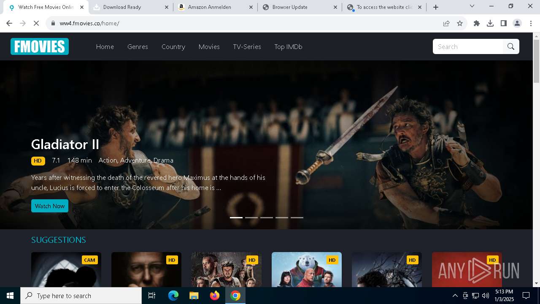Open the Genres menu

138,46
